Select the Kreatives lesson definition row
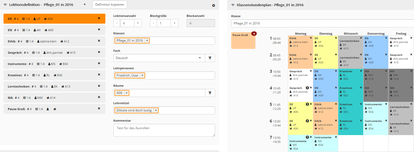This screenshot has width=414, height=152. coord(54,75)
